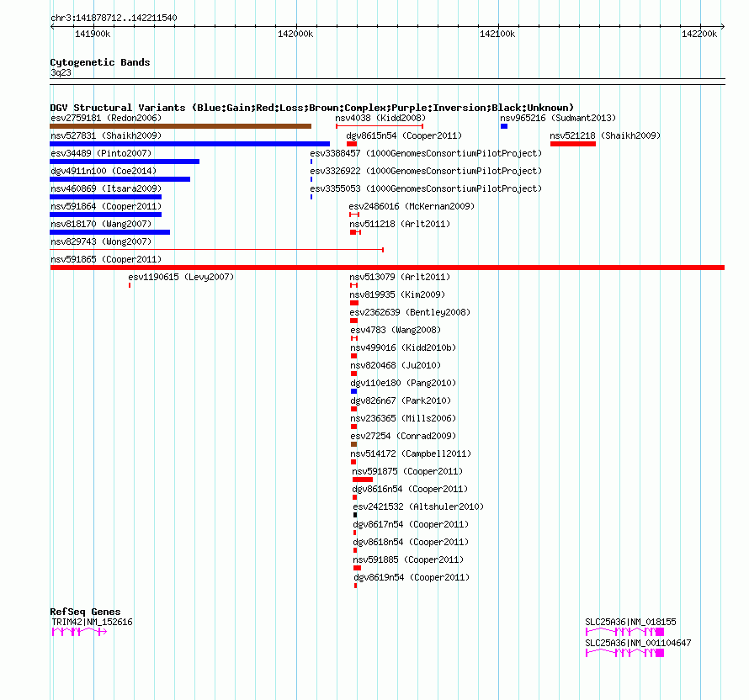The width and height of the screenshot is (749, 700).
Task: Click esv3388457 1000GenomesConsortiumPilotProject label
Action: point(426,153)
